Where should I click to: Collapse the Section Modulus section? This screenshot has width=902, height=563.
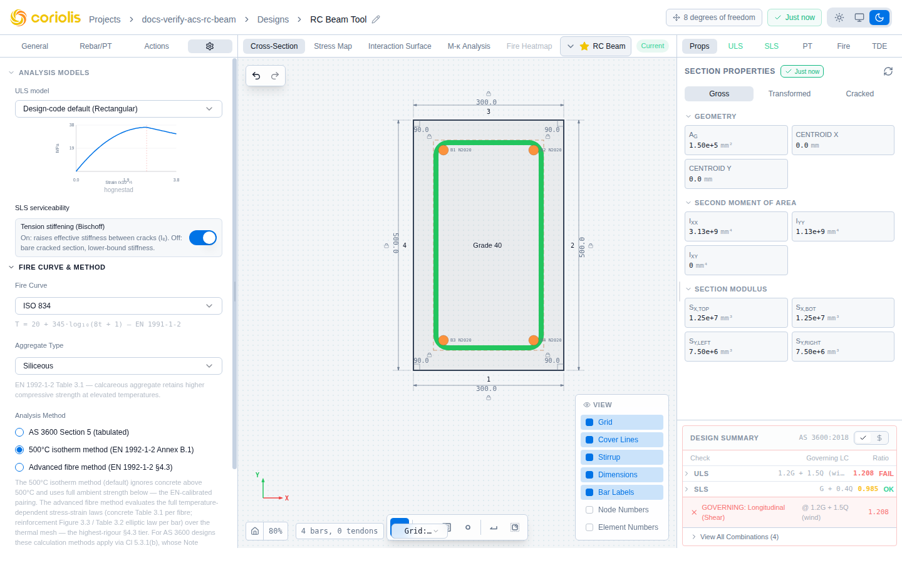[688, 289]
